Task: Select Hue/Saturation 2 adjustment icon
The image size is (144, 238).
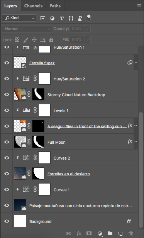Action: click(x=26, y=78)
